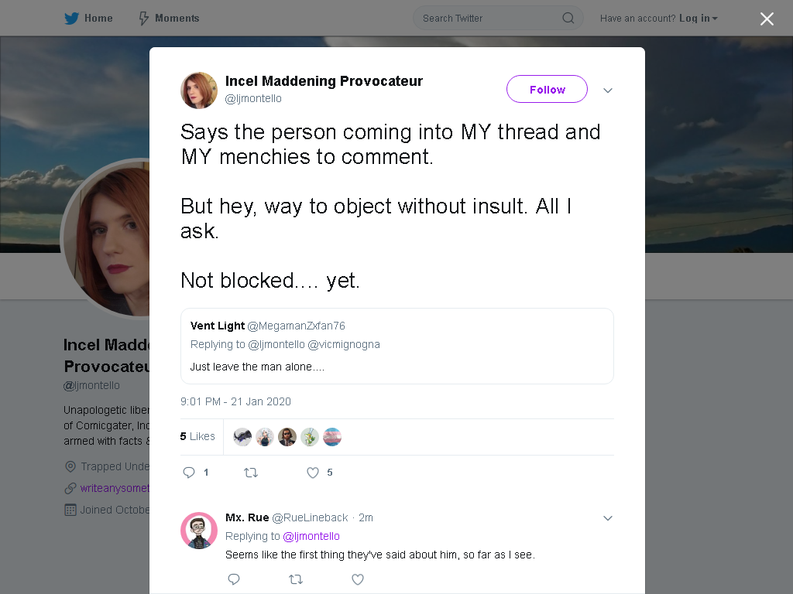Screen dimensions: 793x594
Task: Like Mx. Rue's reply
Action: [358, 579]
